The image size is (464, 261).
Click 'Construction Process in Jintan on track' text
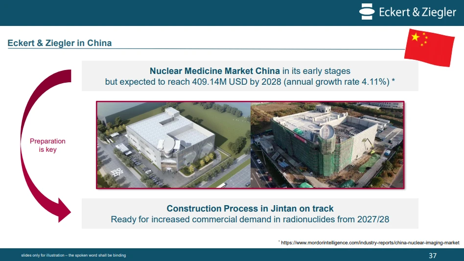click(x=250, y=208)
